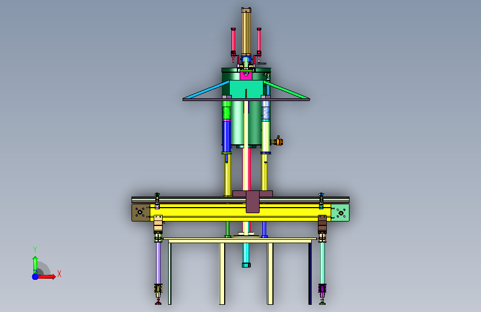Select the cyan diagonal brace on the left
481x312 pixels.
point(206,90)
